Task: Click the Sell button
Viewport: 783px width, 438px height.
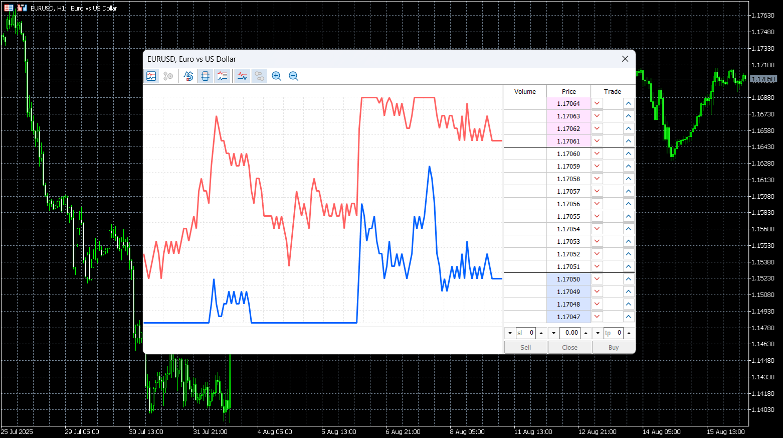Action: tap(526, 347)
